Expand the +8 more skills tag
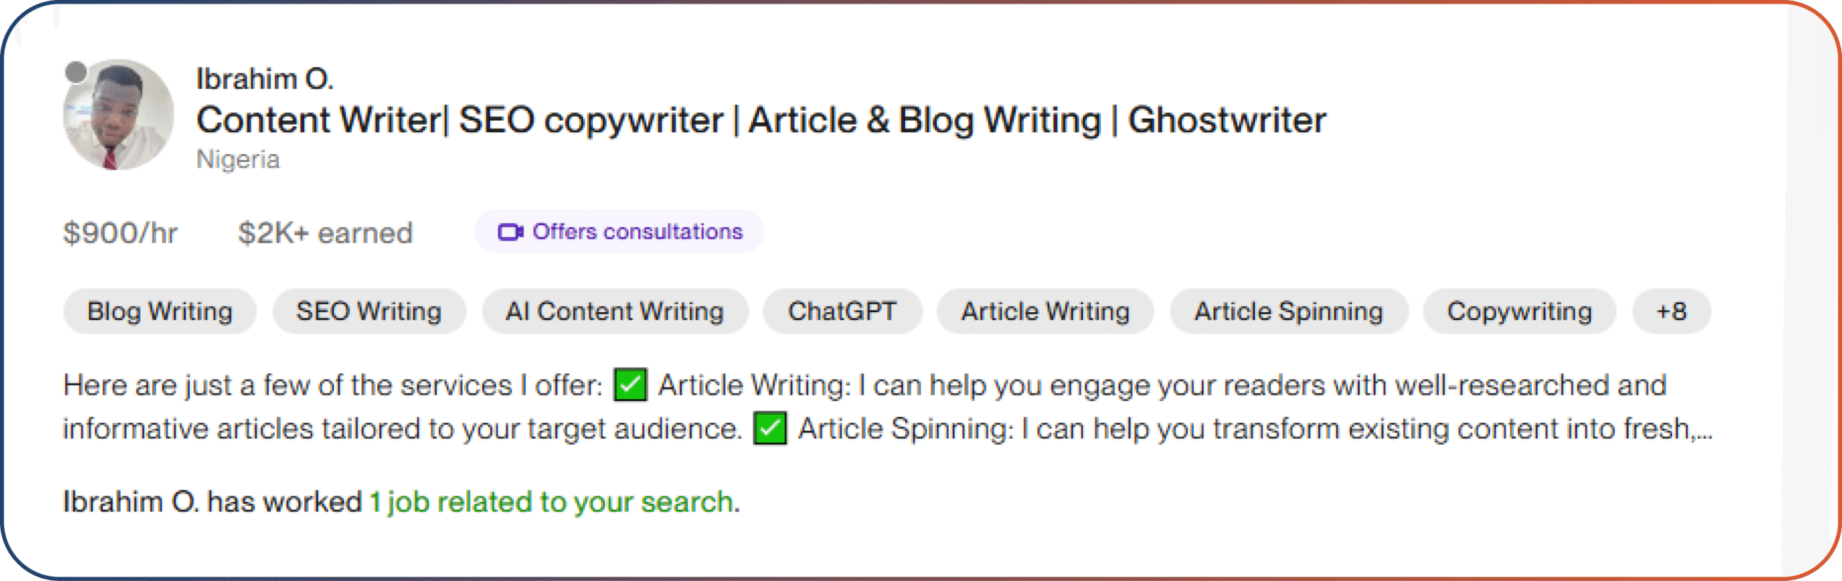The height and width of the screenshot is (581, 1842). pyautogui.click(x=1671, y=311)
